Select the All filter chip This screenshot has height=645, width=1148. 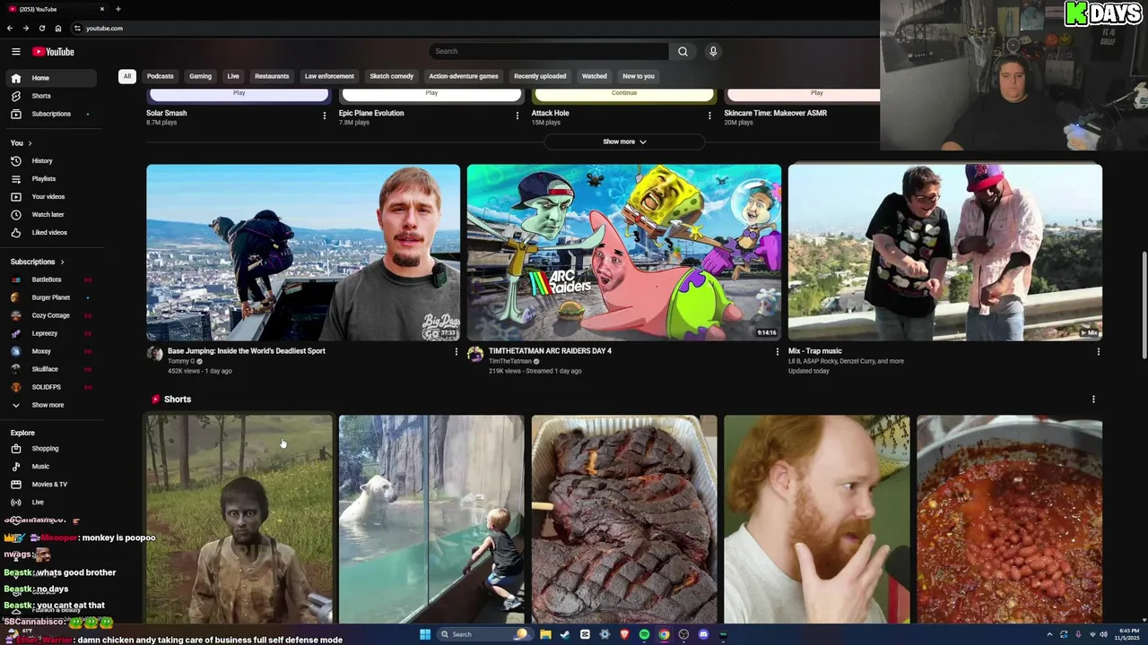pos(127,76)
